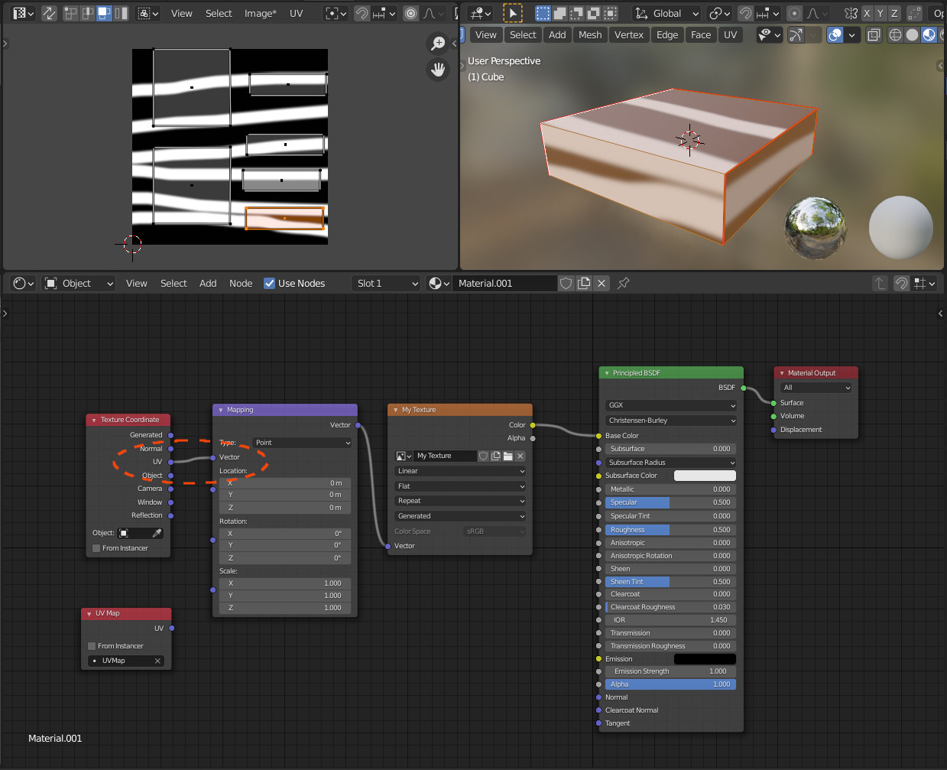Screen dimensions: 947x770
Task: Toggle proportional editing in the 3D viewport
Action: click(793, 13)
